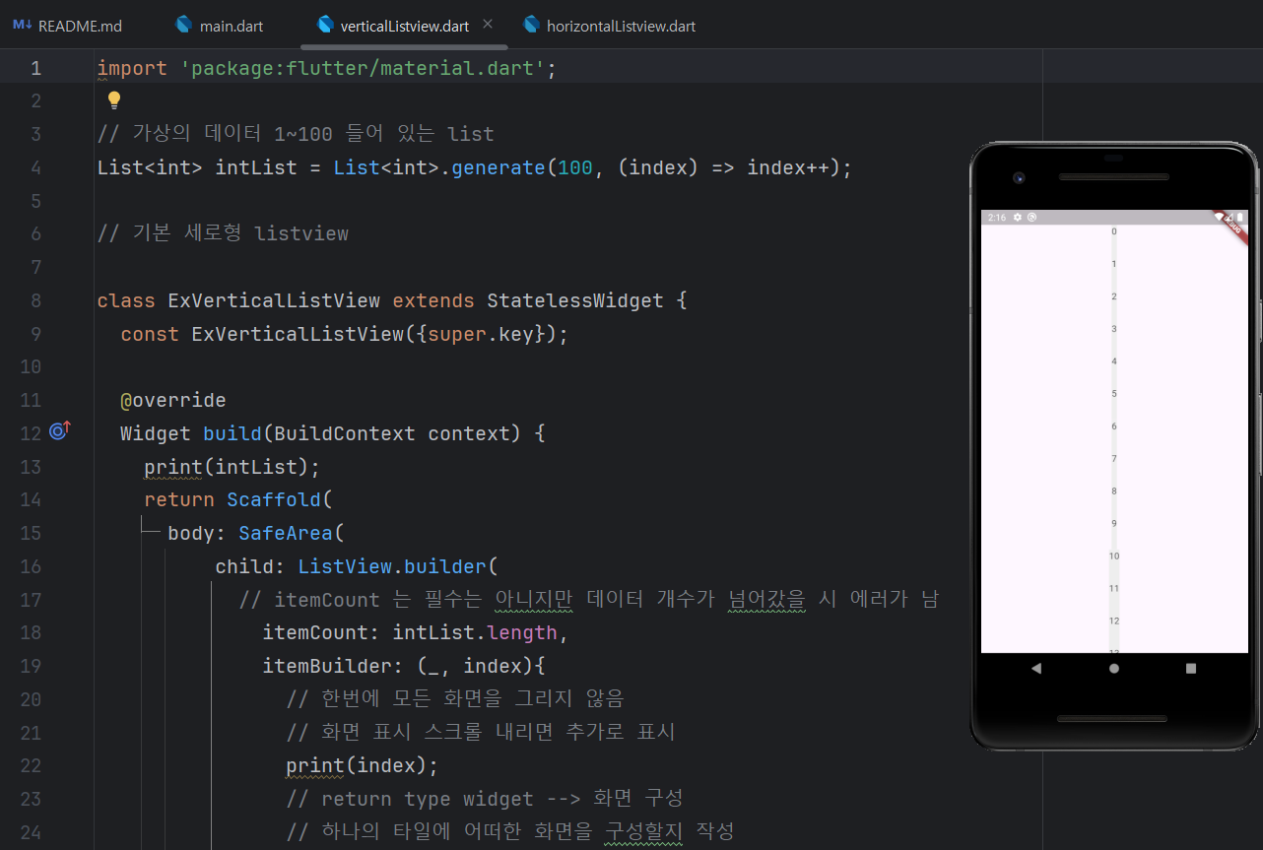Click the Dart file icon on main.dart tab
Viewport: 1263px width, 850px height.
pos(183,25)
